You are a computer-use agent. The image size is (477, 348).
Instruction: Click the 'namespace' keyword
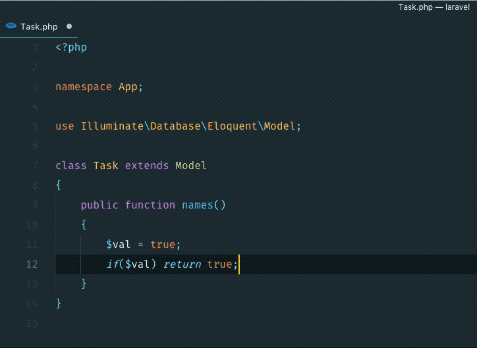pyautogui.click(x=84, y=87)
